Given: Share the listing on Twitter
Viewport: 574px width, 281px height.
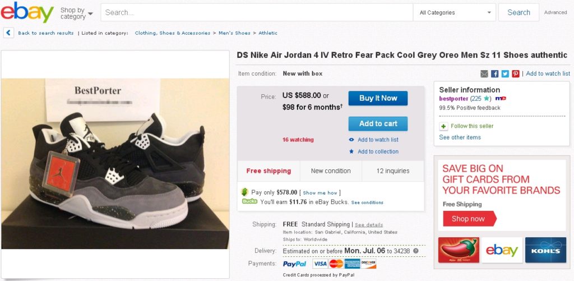Looking at the screenshot, I should (505, 73).
